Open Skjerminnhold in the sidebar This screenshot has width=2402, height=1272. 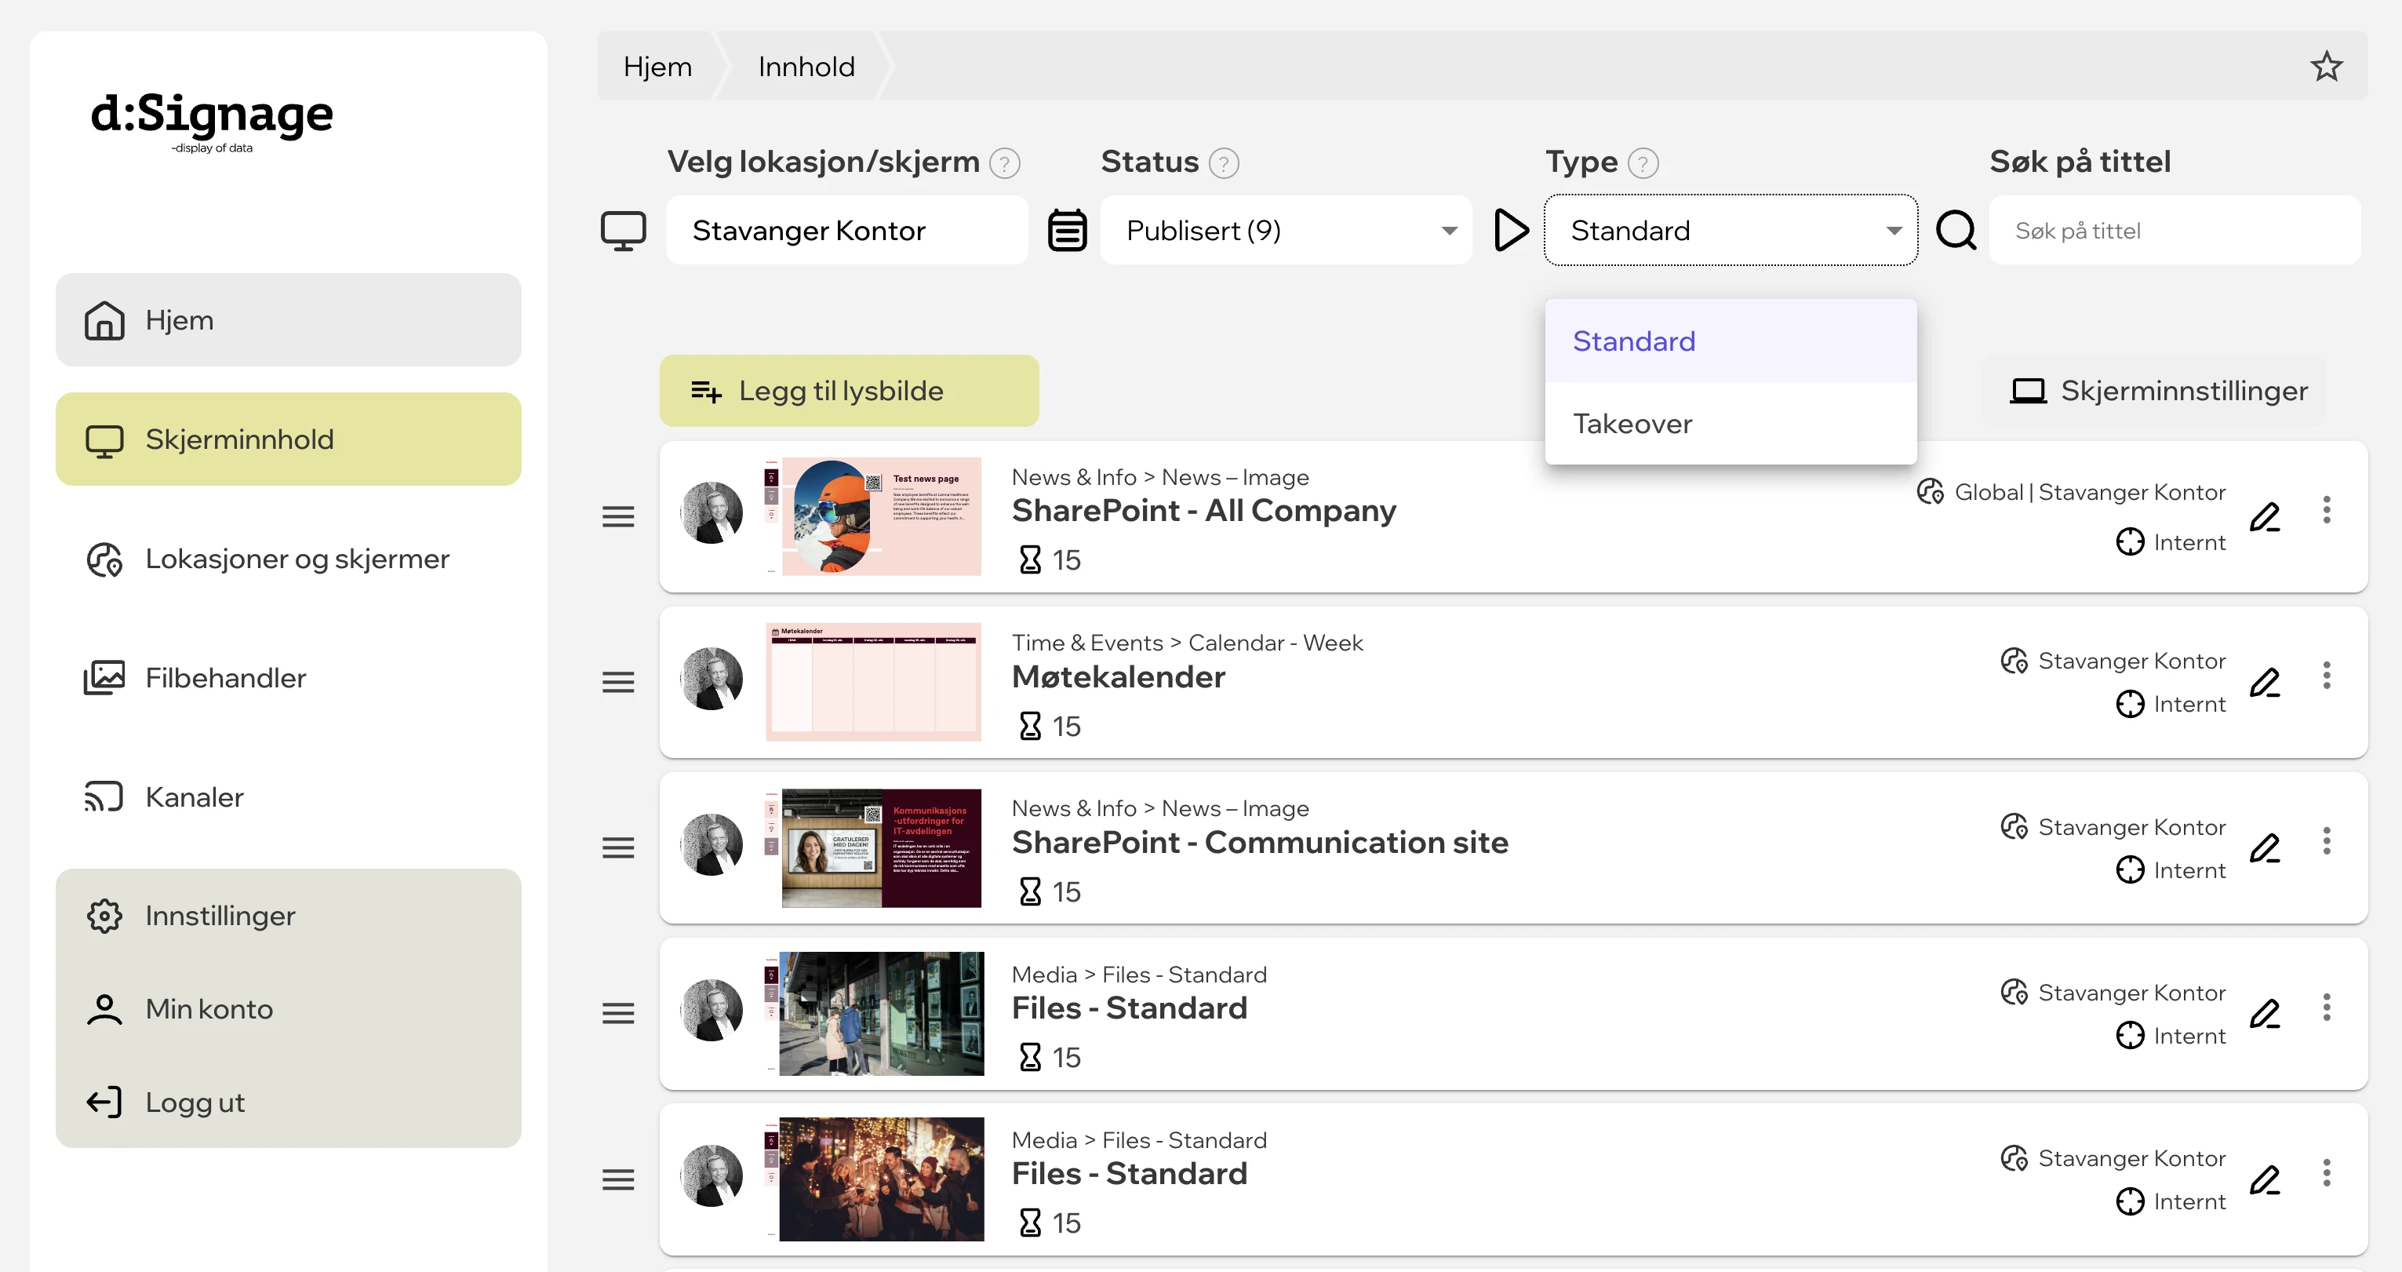pos(288,439)
